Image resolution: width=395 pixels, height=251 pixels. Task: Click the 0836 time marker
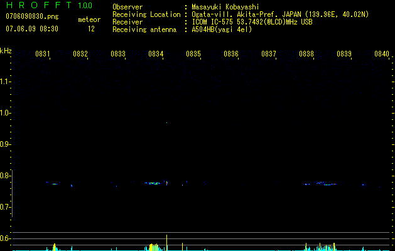(231, 54)
